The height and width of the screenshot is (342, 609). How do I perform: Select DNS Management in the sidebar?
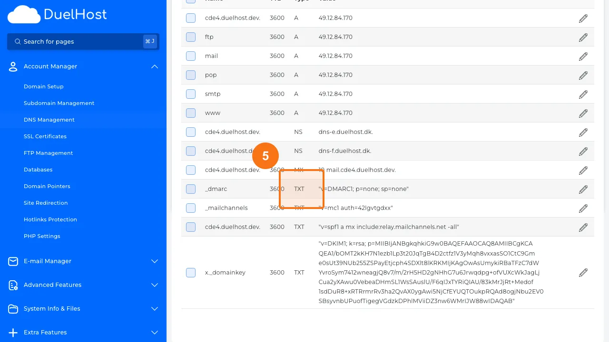click(x=49, y=120)
